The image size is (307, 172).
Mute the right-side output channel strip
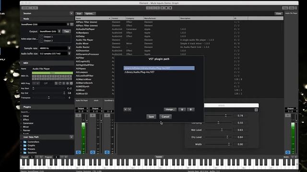point(288,116)
